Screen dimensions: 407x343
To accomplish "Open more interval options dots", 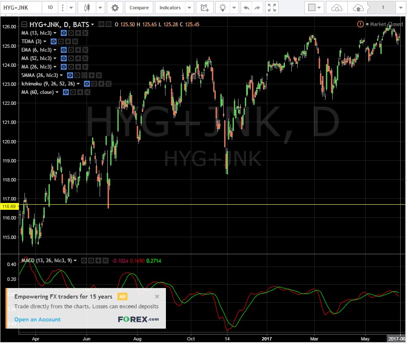I will coord(62,8).
